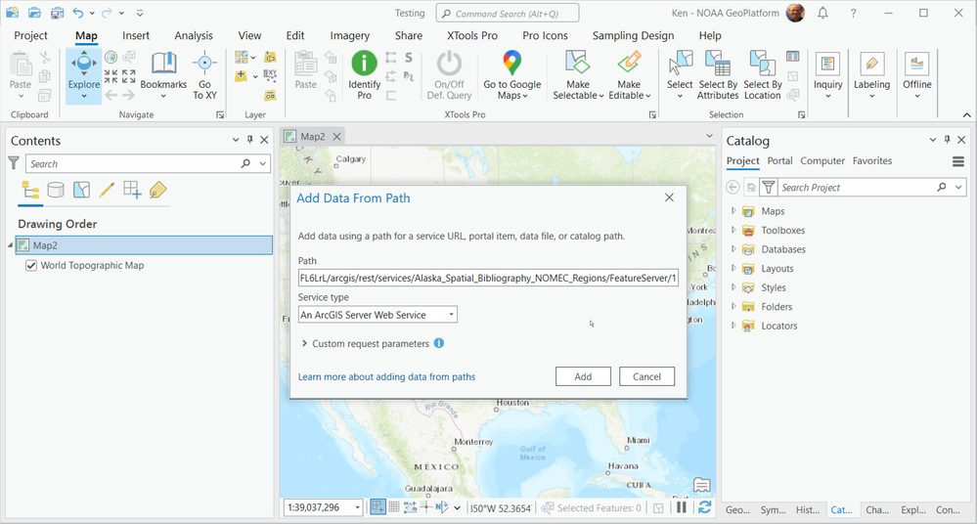Expand the Toolboxes node in Catalog

[733, 230]
